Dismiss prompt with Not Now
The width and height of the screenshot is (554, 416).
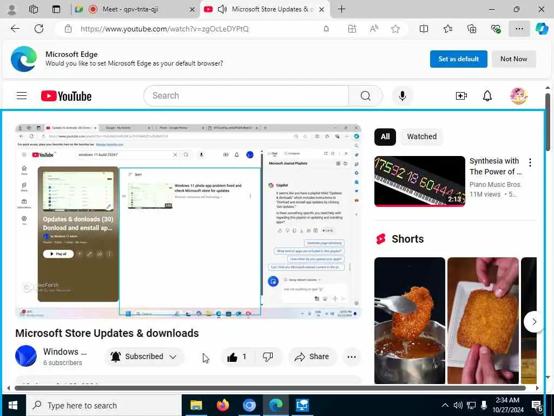click(x=513, y=59)
